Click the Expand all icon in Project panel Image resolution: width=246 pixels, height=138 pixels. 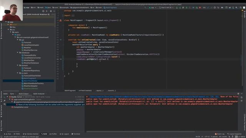click(47, 11)
